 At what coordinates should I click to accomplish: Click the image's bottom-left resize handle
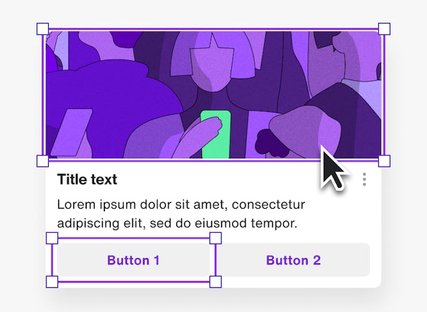coord(42,161)
